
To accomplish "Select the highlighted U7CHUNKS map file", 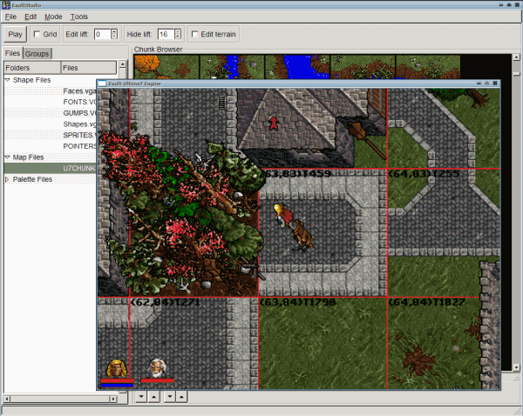I will [x=51, y=168].
